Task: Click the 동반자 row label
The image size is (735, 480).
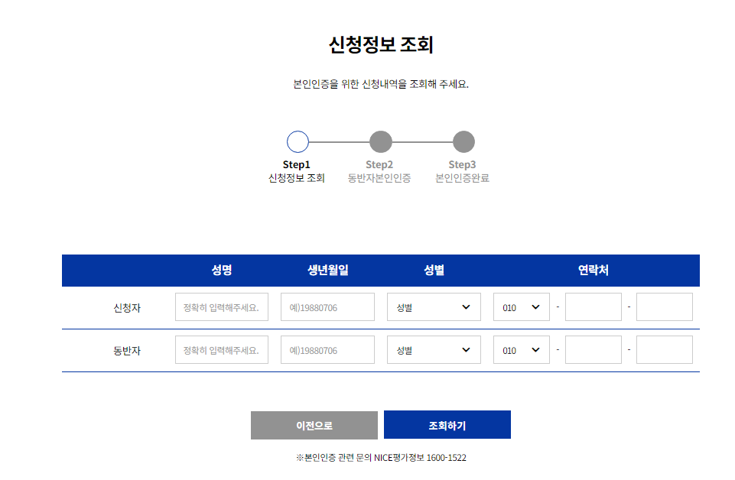Action: click(127, 351)
